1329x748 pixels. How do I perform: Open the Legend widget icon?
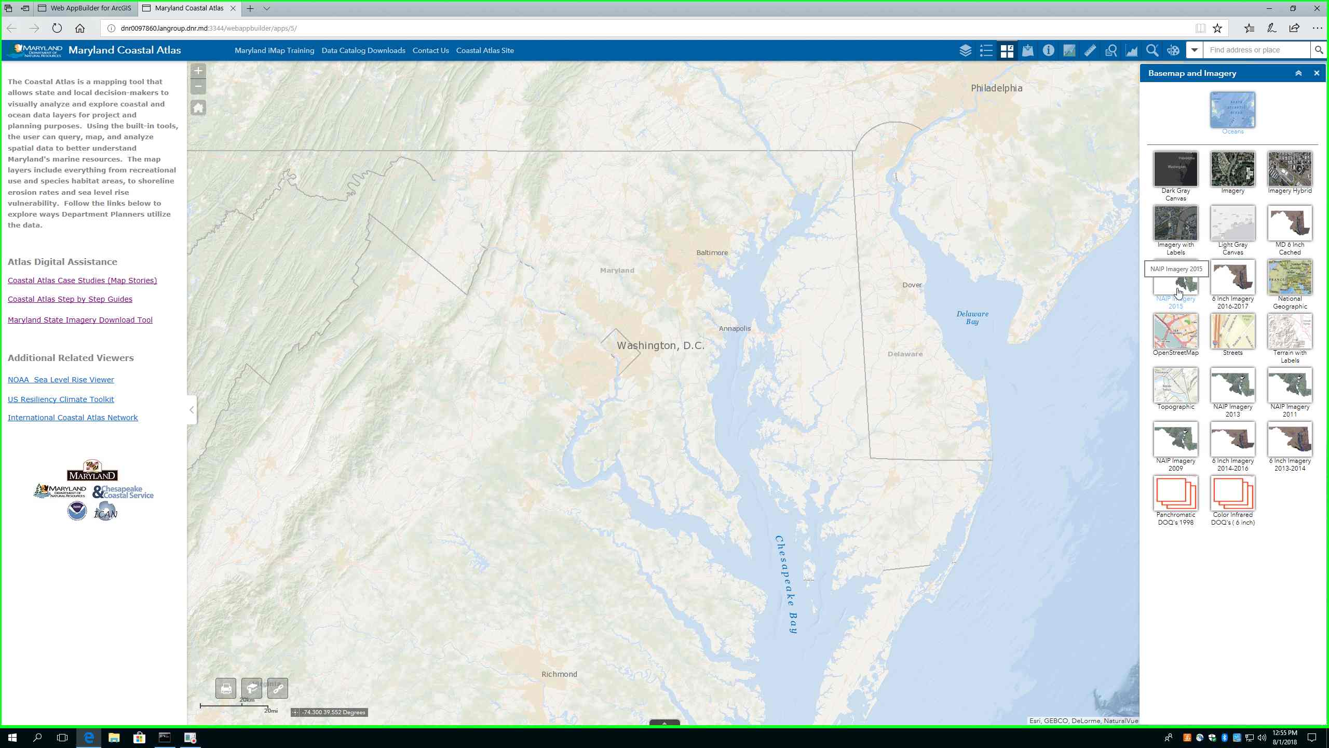pyautogui.click(x=986, y=50)
